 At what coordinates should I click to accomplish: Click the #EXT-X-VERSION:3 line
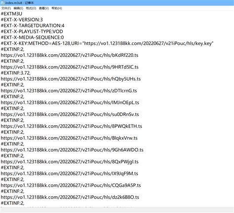22,20
